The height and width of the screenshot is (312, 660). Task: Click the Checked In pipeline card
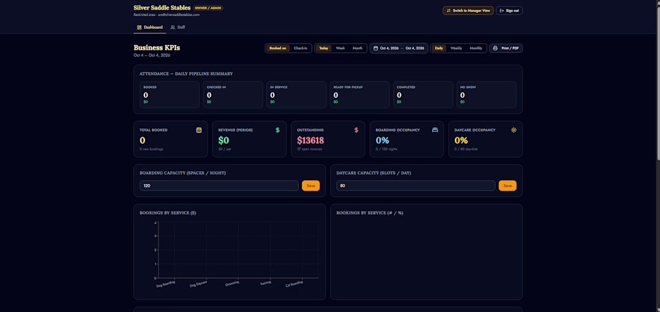tap(233, 95)
